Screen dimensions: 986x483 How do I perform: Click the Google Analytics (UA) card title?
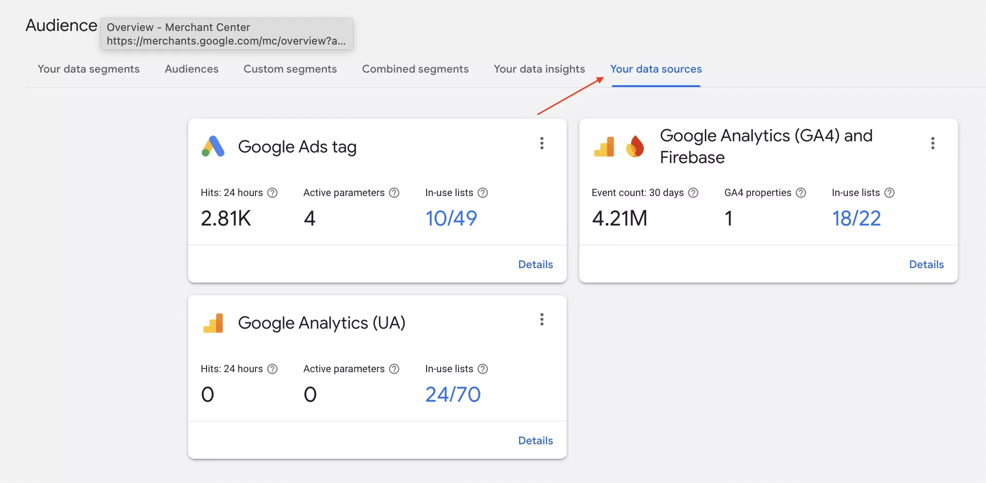coord(321,323)
